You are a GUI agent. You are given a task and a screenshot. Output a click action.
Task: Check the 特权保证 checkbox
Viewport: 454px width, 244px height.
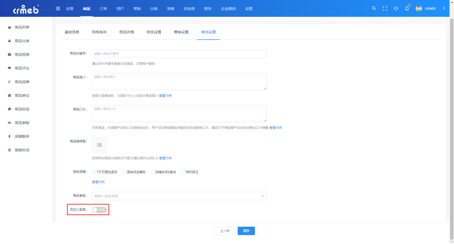[182, 172]
